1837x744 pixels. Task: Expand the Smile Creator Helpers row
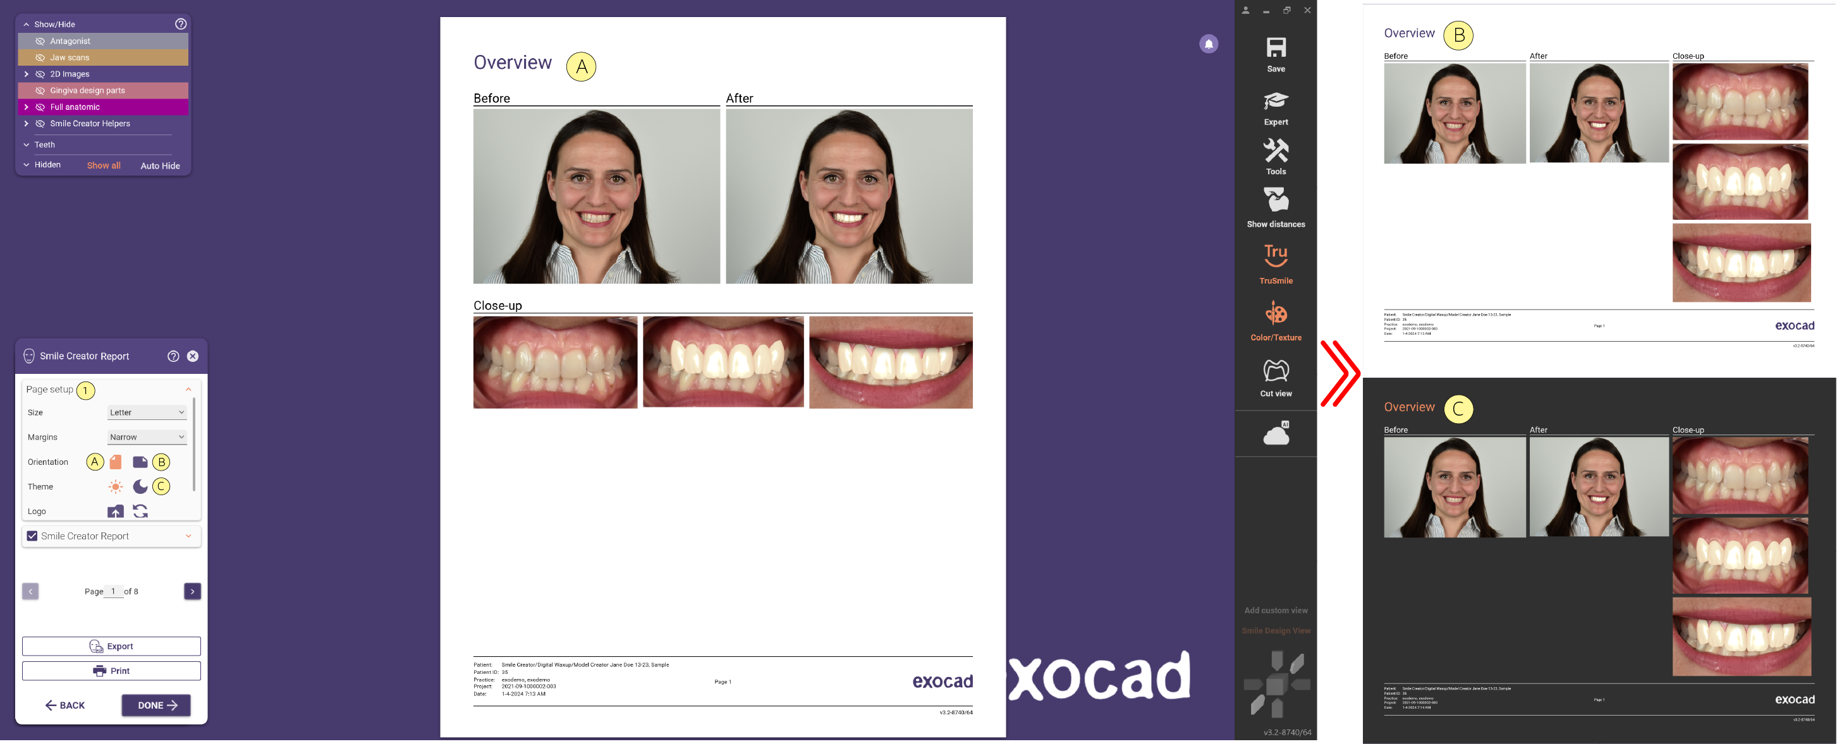27,123
